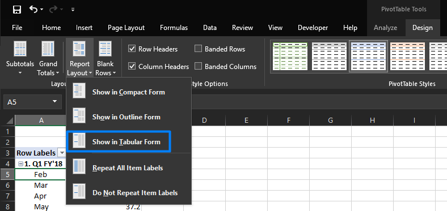The width and height of the screenshot is (447, 211).
Task: Select the Mar cell
Action: tap(40, 186)
